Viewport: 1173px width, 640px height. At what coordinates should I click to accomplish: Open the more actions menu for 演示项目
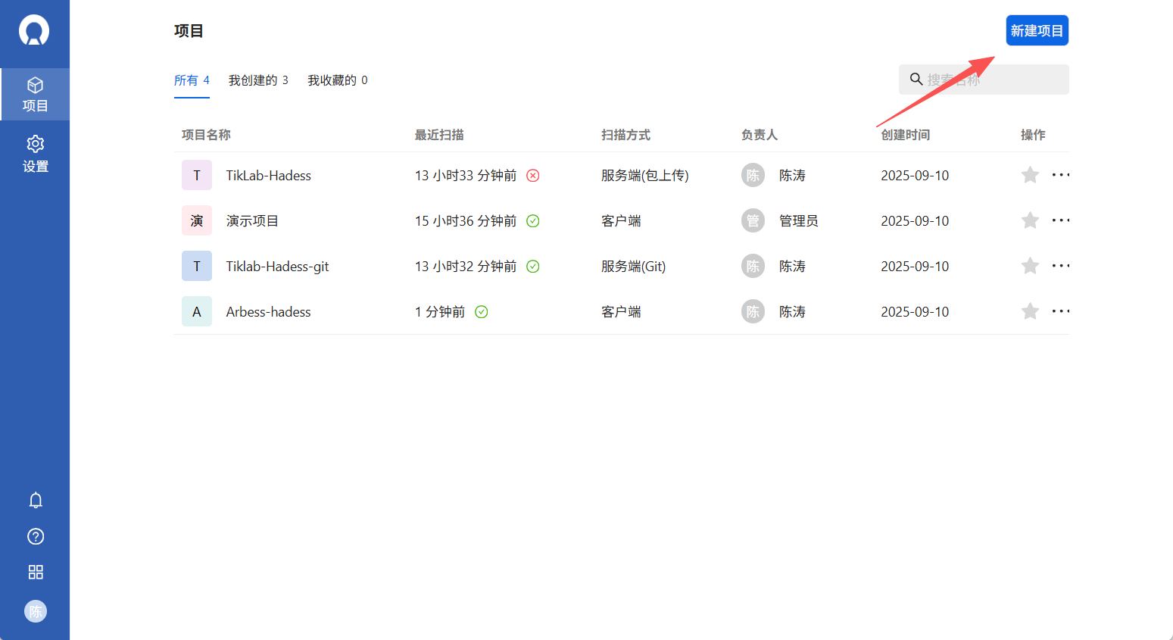click(x=1061, y=220)
